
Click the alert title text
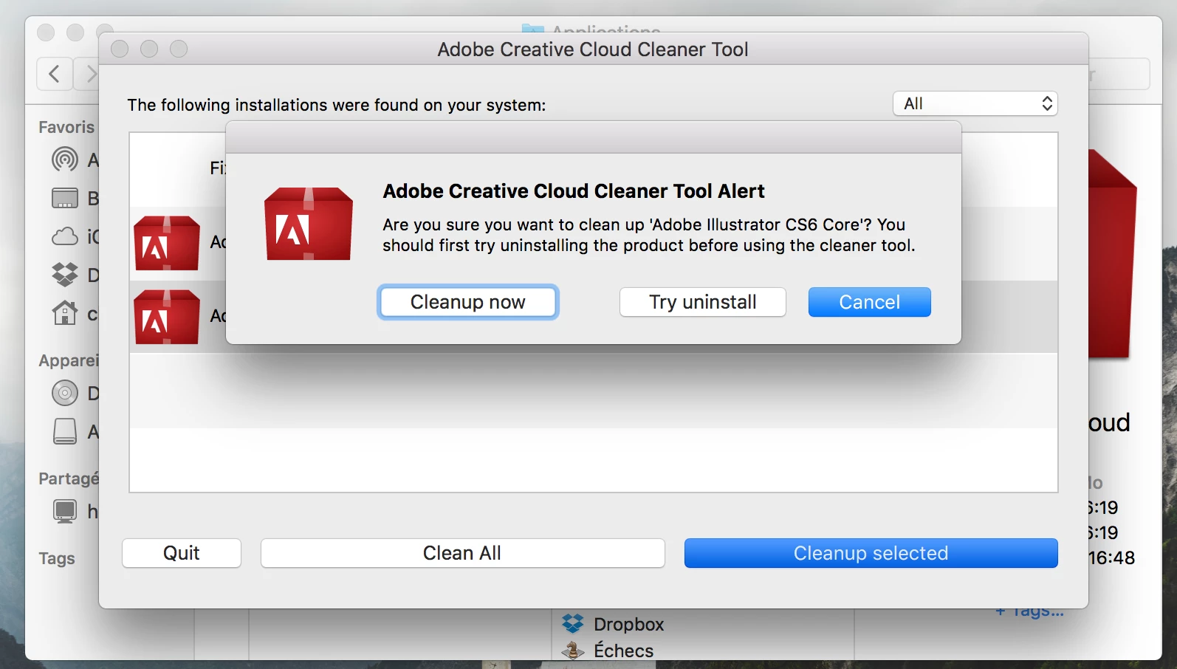coord(574,191)
